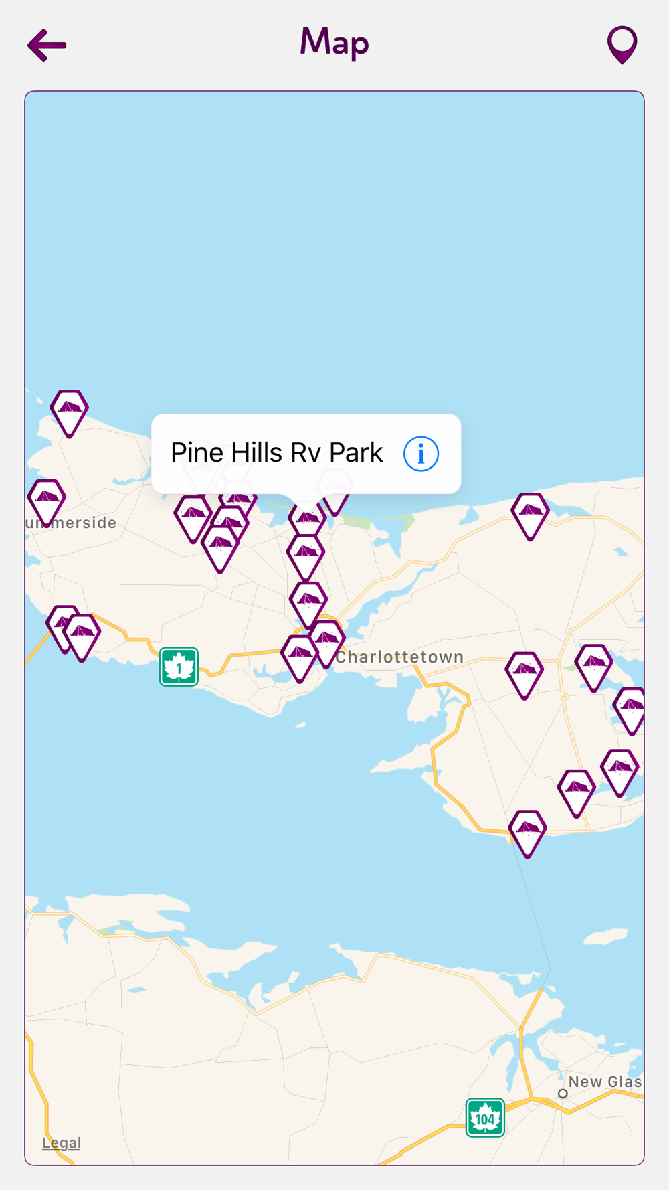Click the Map title text
The width and height of the screenshot is (669, 1190).
pos(334,43)
